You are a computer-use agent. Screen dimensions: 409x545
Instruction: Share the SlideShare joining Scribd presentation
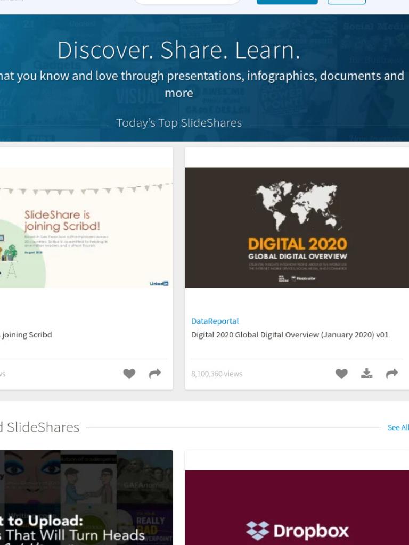point(155,373)
